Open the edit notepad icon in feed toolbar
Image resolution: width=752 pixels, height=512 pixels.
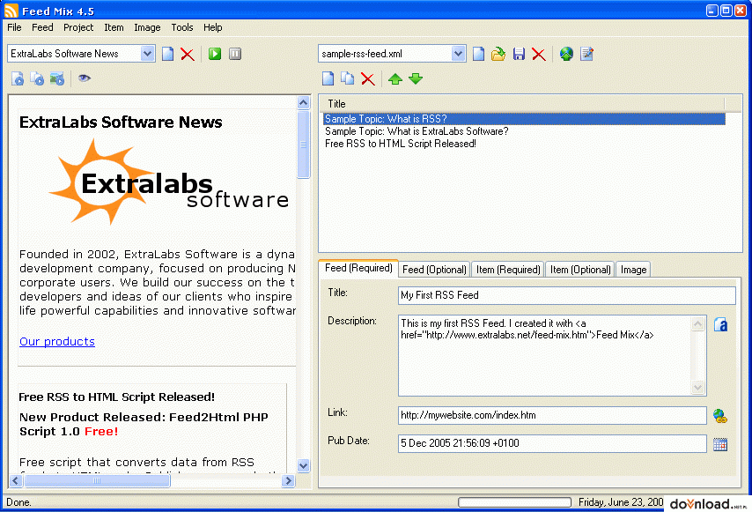(586, 54)
